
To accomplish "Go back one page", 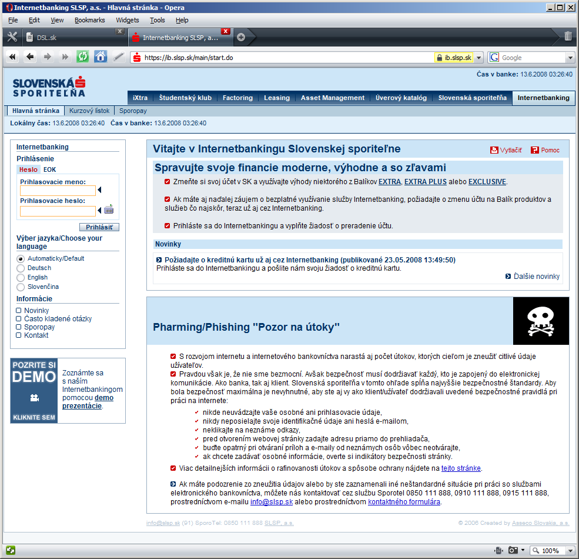I will (30, 57).
